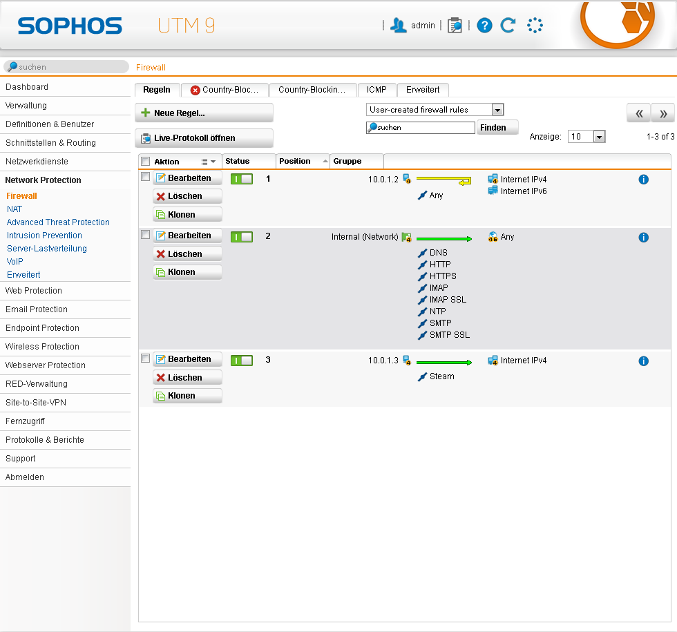The height and width of the screenshot is (632, 677).
Task: Open the Anzeige count dropdown
Action: (x=598, y=137)
